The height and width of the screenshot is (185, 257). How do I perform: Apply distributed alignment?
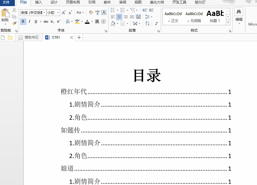coord(138,17)
